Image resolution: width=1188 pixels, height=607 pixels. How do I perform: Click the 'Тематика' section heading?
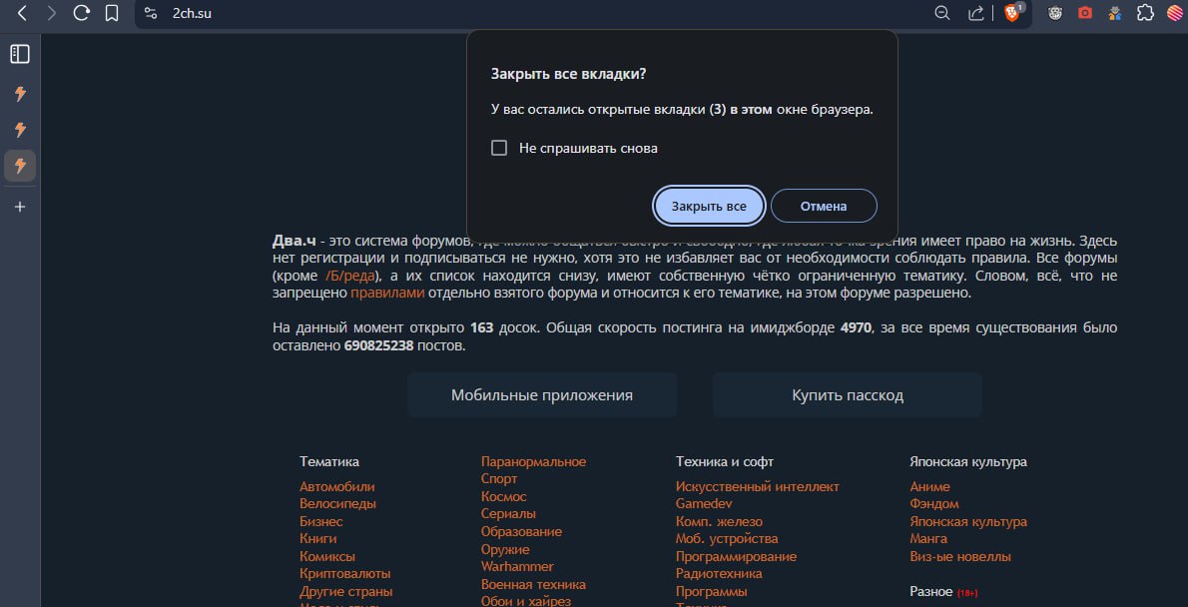[329, 461]
